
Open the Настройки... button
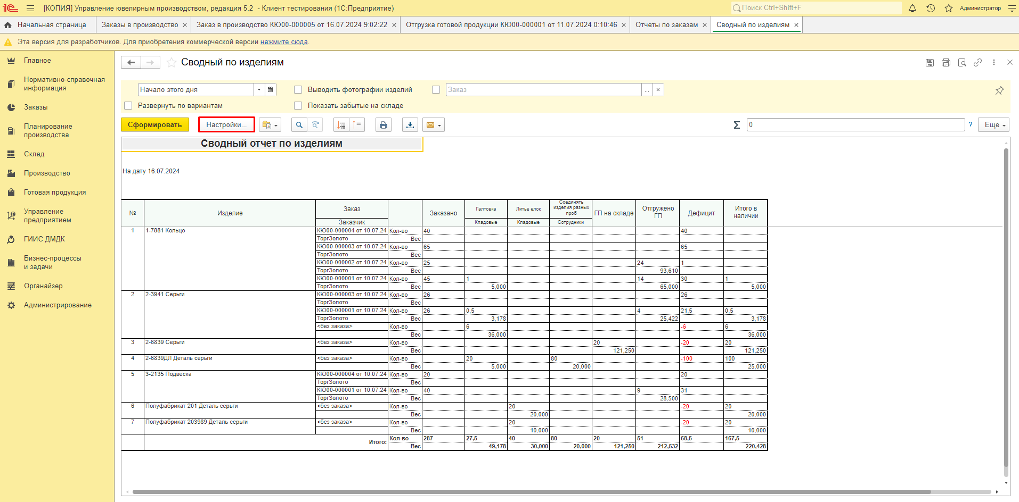click(x=226, y=125)
